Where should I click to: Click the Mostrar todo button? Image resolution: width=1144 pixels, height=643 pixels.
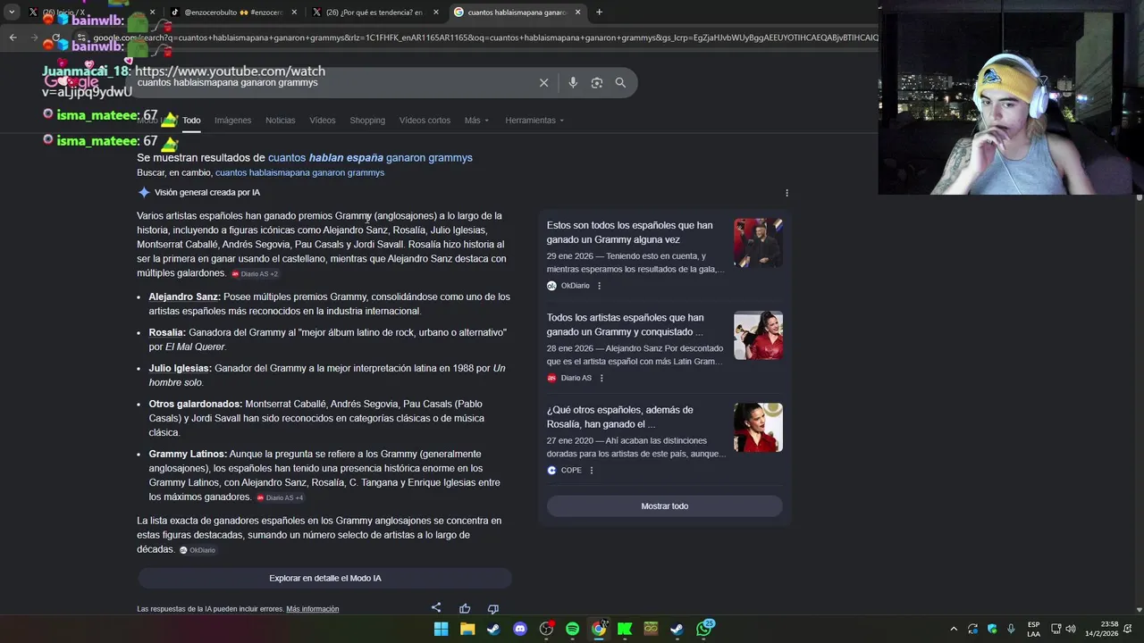click(x=664, y=506)
